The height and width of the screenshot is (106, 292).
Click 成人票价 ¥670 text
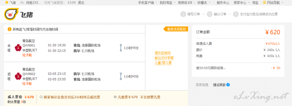tap(21, 97)
